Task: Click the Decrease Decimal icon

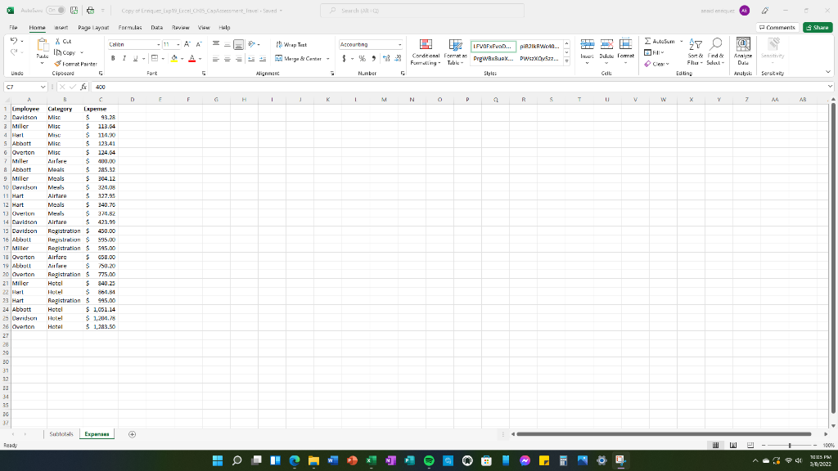Action: pos(398,59)
